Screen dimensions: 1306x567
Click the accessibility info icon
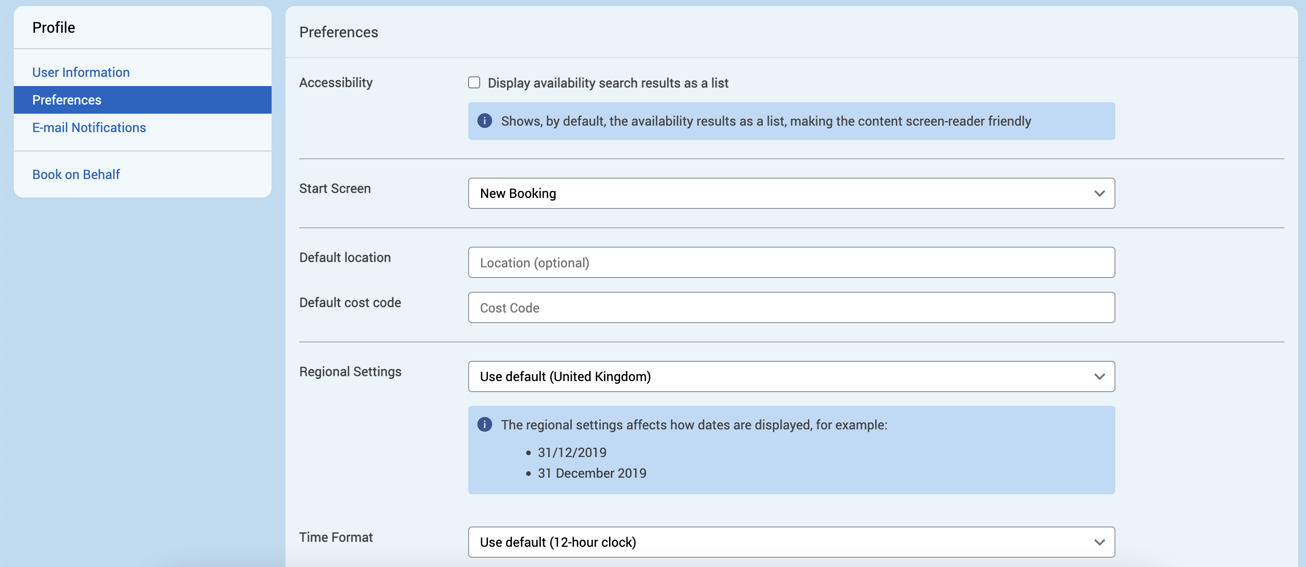pyautogui.click(x=484, y=121)
